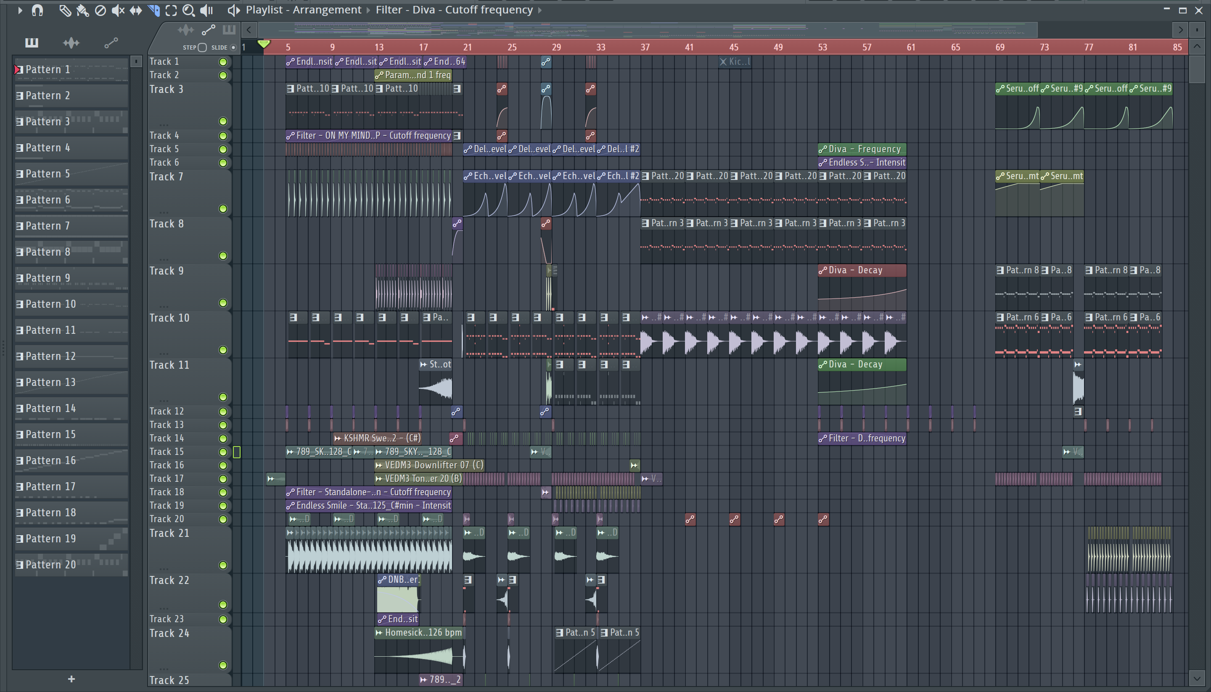Screen dimensions: 1211x692
Task: Select the Paint brush tool
Action: coord(83,10)
